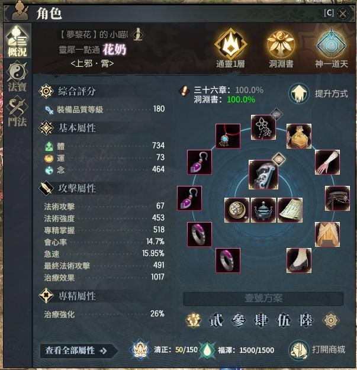This screenshot has width=357, height=370.
Task: Select the center weapon equipment slot
Action: [x=263, y=175]
